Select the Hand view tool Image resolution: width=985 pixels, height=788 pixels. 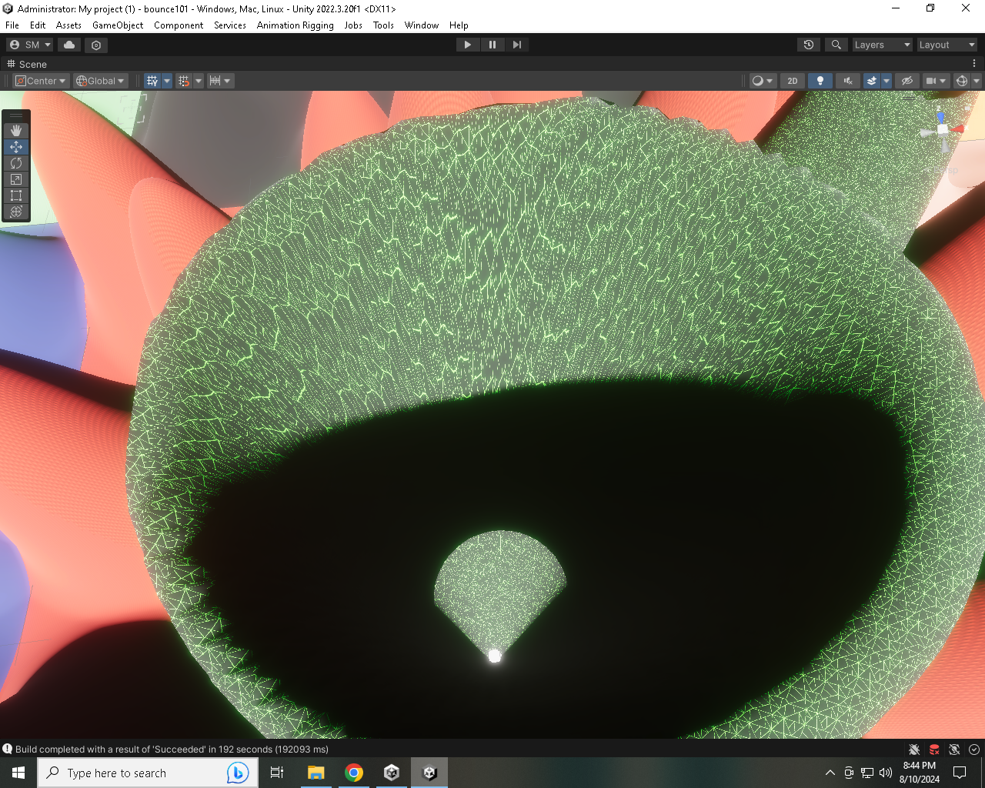coord(16,131)
